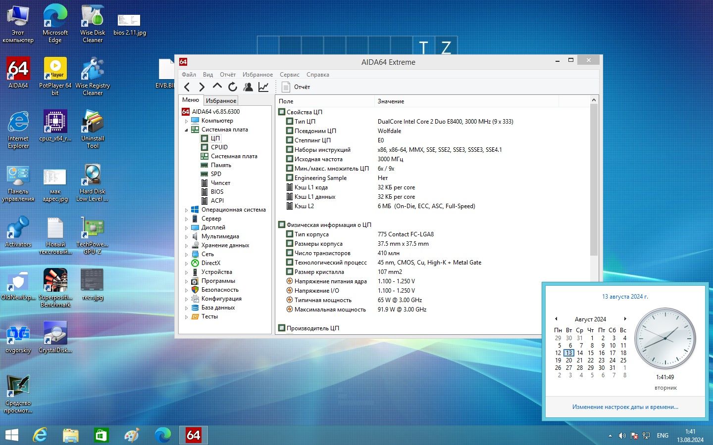
Task: Select the Чипсет tree item
Action: [x=220, y=183]
